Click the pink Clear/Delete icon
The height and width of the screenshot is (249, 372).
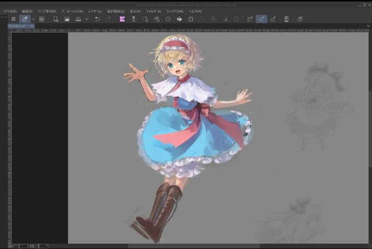(122, 19)
